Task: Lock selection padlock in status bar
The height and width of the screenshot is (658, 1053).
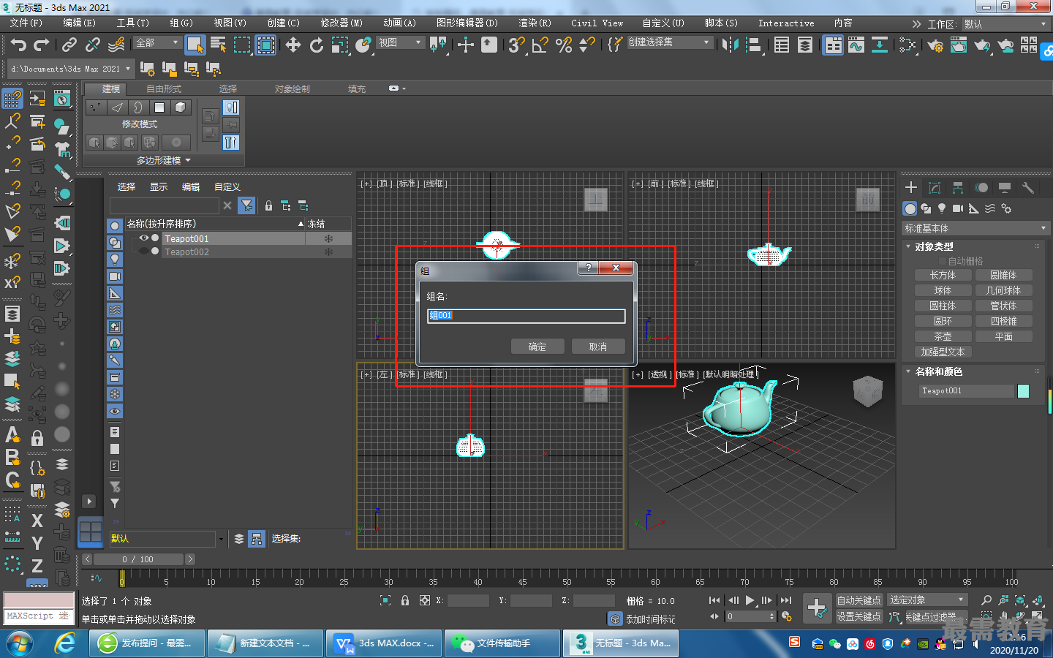Action: click(405, 600)
